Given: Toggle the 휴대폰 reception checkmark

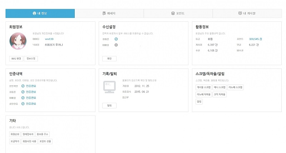Looking at the screenshot, I should coord(116,39).
